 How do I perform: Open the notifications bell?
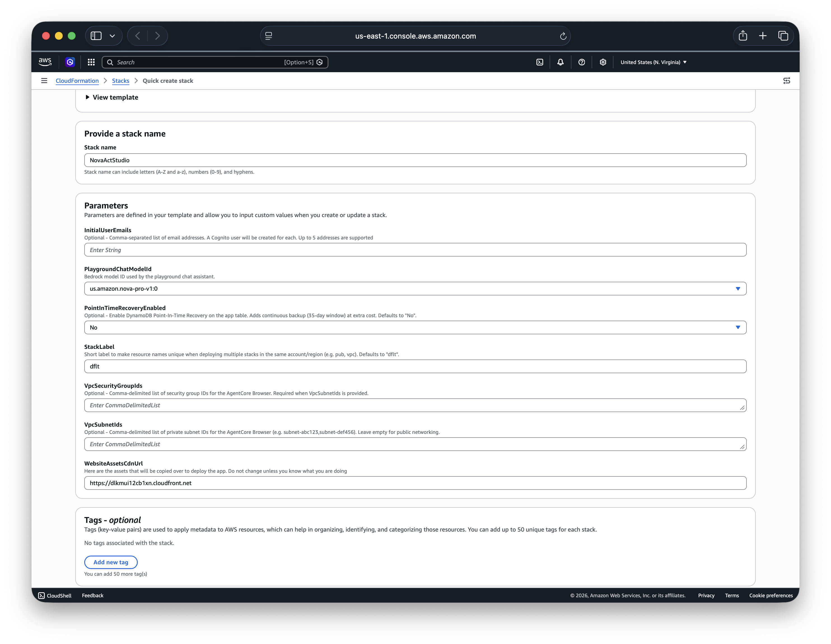click(x=561, y=62)
